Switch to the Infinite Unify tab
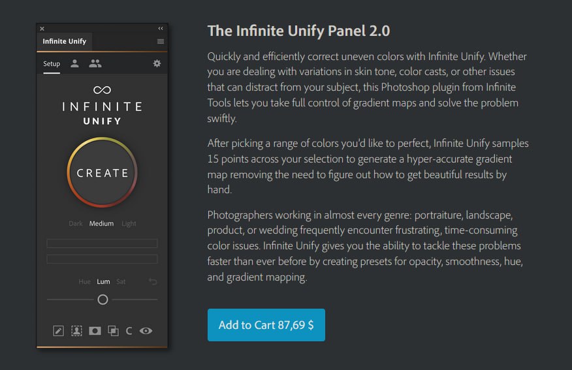Viewport: 572px width, 370px height. click(65, 41)
